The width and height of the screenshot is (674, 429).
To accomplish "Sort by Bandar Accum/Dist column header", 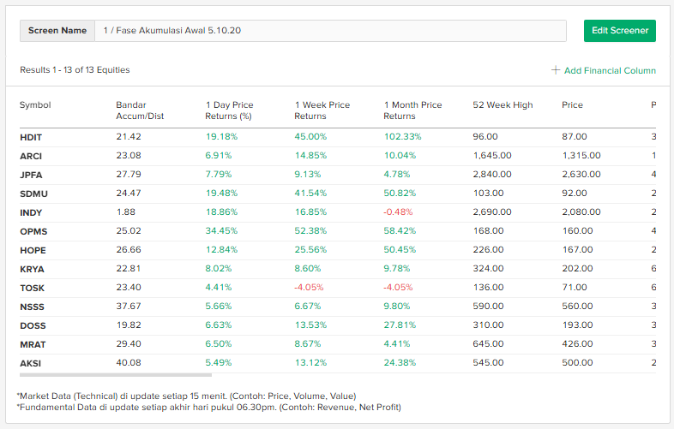I will (140, 110).
